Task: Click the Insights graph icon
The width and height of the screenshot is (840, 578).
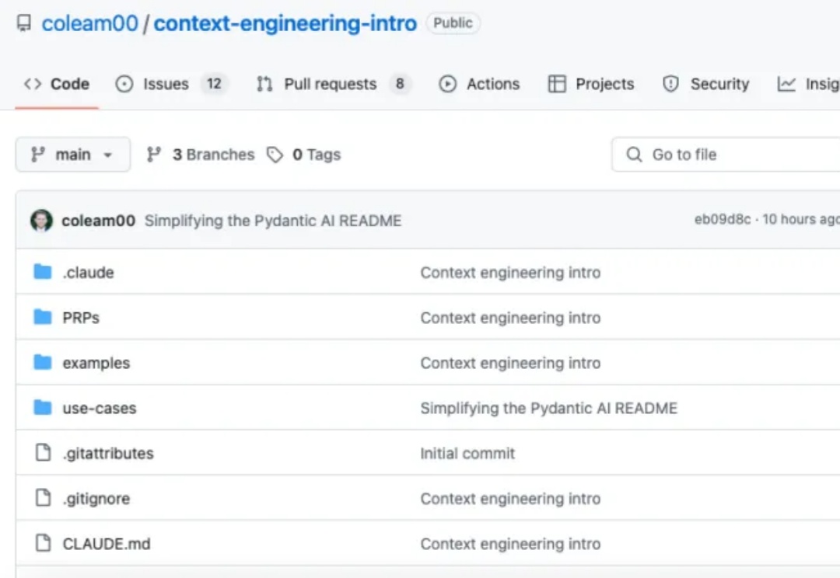Action: pyautogui.click(x=786, y=84)
